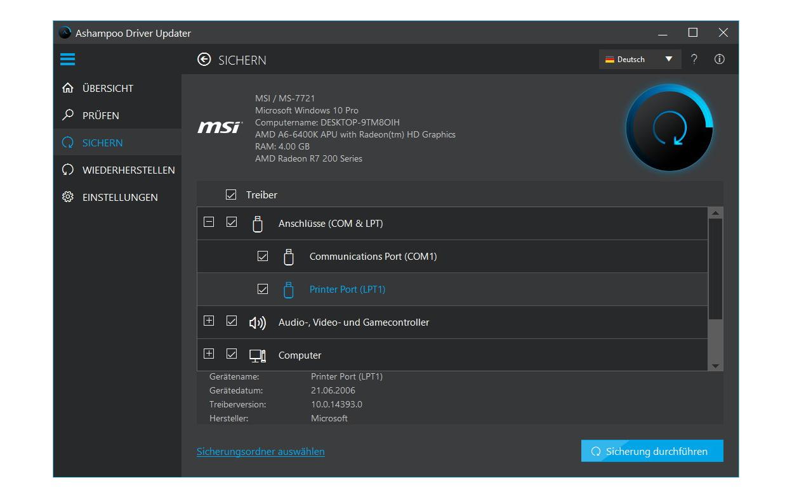Uncheck Communications Port (COM1) checkbox
The width and height of the screenshot is (792, 498).
click(x=263, y=257)
